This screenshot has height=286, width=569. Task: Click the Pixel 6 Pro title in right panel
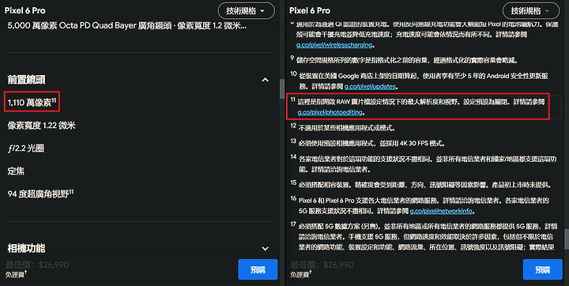(310, 10)
